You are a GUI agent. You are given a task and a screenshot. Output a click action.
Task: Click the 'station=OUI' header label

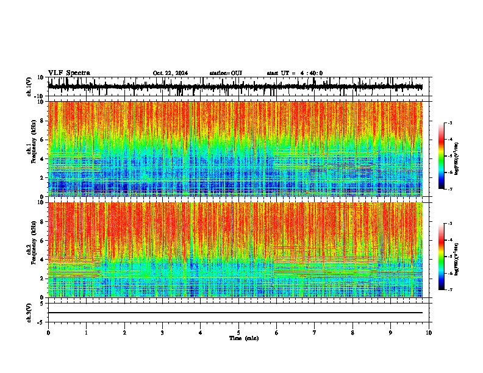coord(226,73)
